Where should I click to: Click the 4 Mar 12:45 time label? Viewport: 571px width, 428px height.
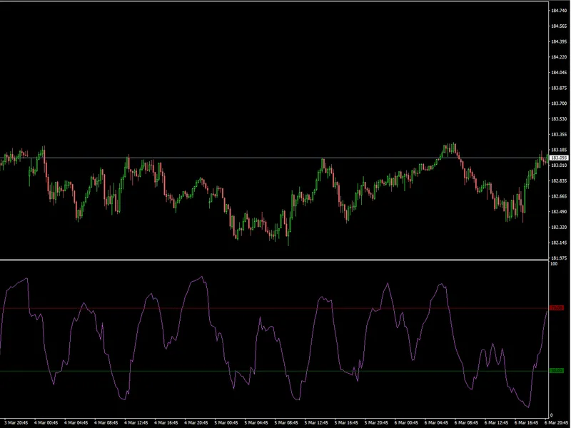136,422
